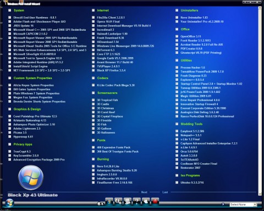This screenshot has width=264, height=211.
Task: Click the small arrow icon beside Select None box
Action: 223,204
